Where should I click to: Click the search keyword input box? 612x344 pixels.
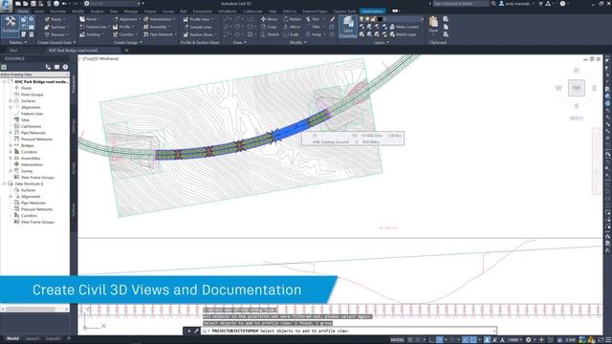click(460, 4)
